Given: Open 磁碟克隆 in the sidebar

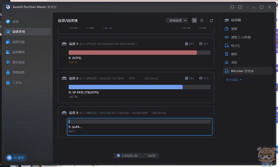Looking at the screenshot, I should 19,42.
